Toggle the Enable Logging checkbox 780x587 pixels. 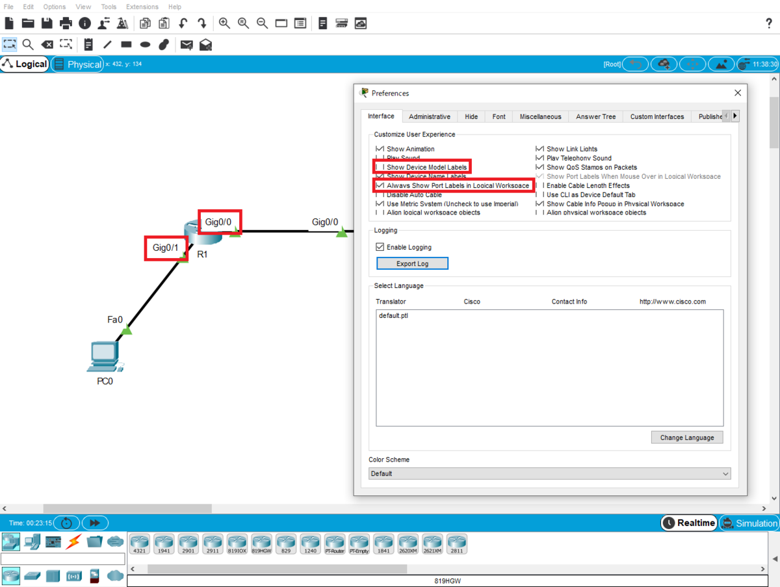click(380, 247)
